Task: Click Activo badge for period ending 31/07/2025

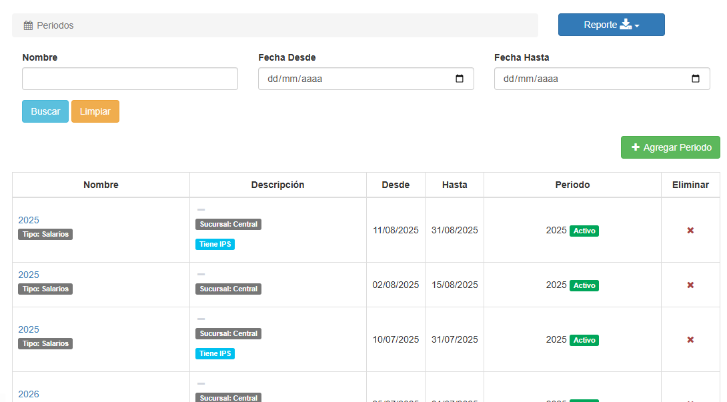Action: click(x=584, y=340)
